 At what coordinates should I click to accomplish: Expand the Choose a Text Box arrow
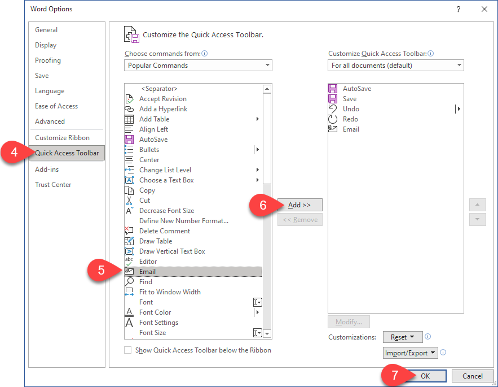point(258,180)
